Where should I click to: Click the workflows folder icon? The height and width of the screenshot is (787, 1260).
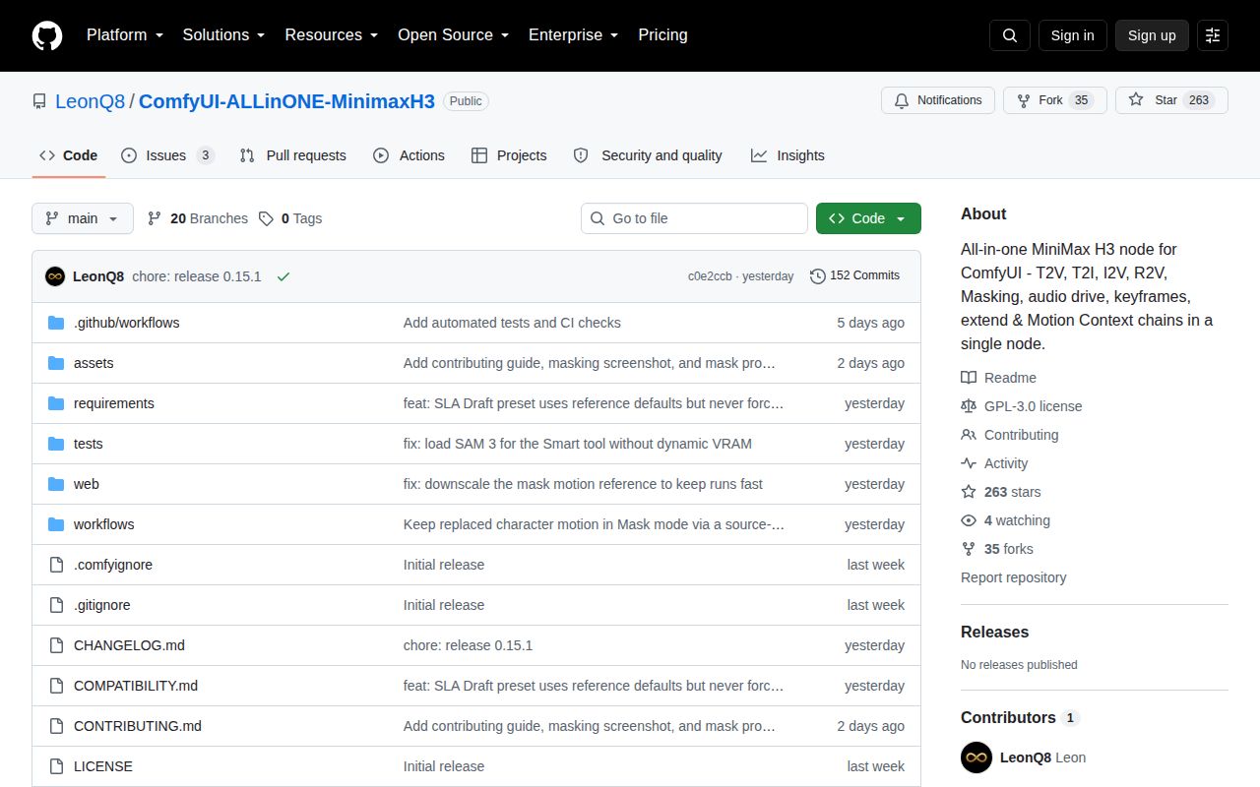coord(56,524)
